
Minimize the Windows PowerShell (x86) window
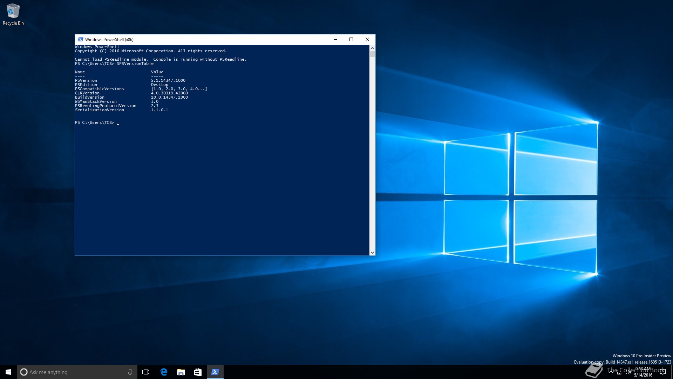[x=335, y=39]
